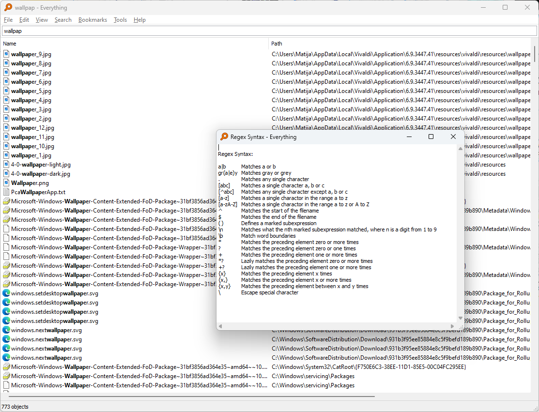Select the file icon of wallpaper_5.jpg
This screenshot has height=412, width=539.
[x=6, y=91]
